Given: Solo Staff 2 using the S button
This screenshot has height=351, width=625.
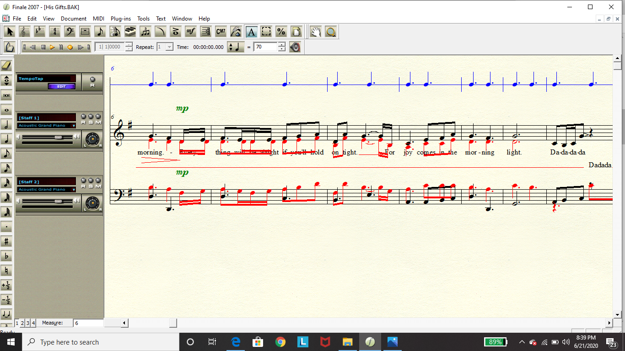Looking at the screenshot, I should pos(91,181).
